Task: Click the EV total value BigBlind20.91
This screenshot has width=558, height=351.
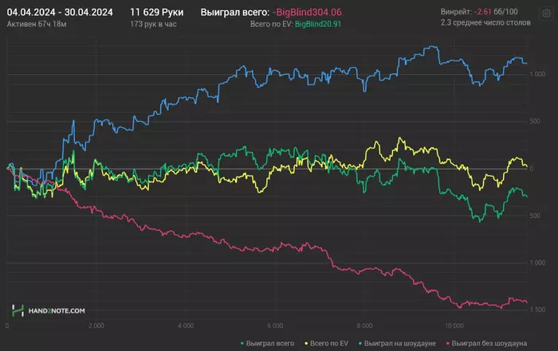Action: [318, 24]
